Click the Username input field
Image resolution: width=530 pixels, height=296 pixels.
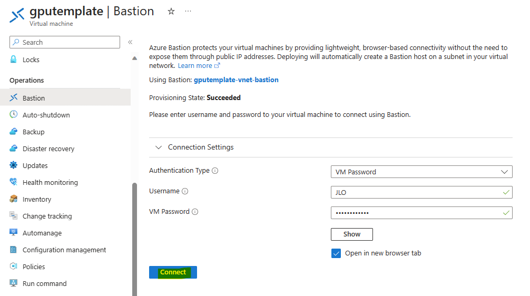click(421, 192)
